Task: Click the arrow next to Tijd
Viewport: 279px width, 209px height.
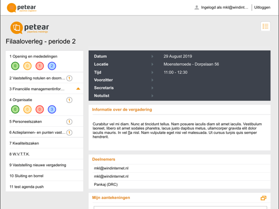Action: 152,72
